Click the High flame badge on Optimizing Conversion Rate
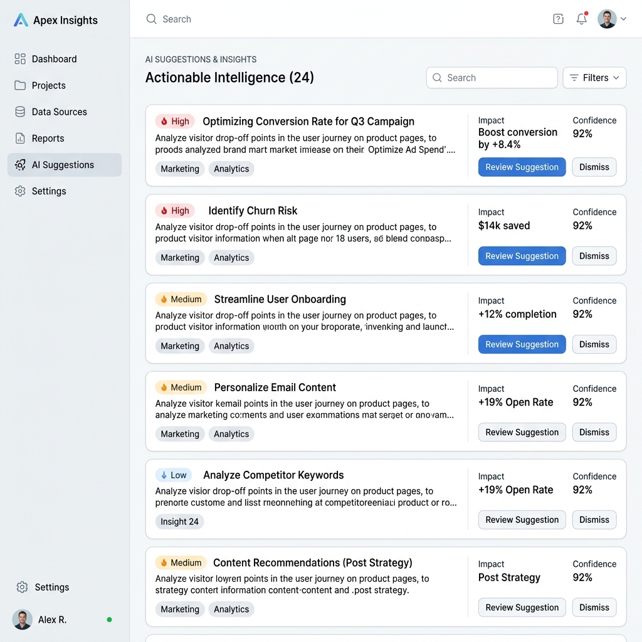The height and width of the screenshot is (642, 642). (175, 121)
